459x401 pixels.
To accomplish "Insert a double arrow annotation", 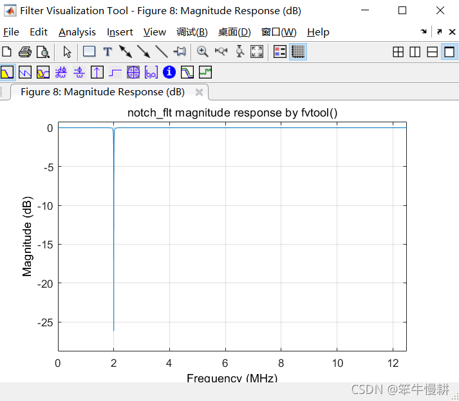I will coord(126,51).
